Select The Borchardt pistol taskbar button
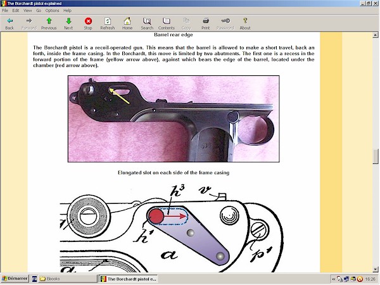This screenshot has width=380, height=285. pos(129,279)
